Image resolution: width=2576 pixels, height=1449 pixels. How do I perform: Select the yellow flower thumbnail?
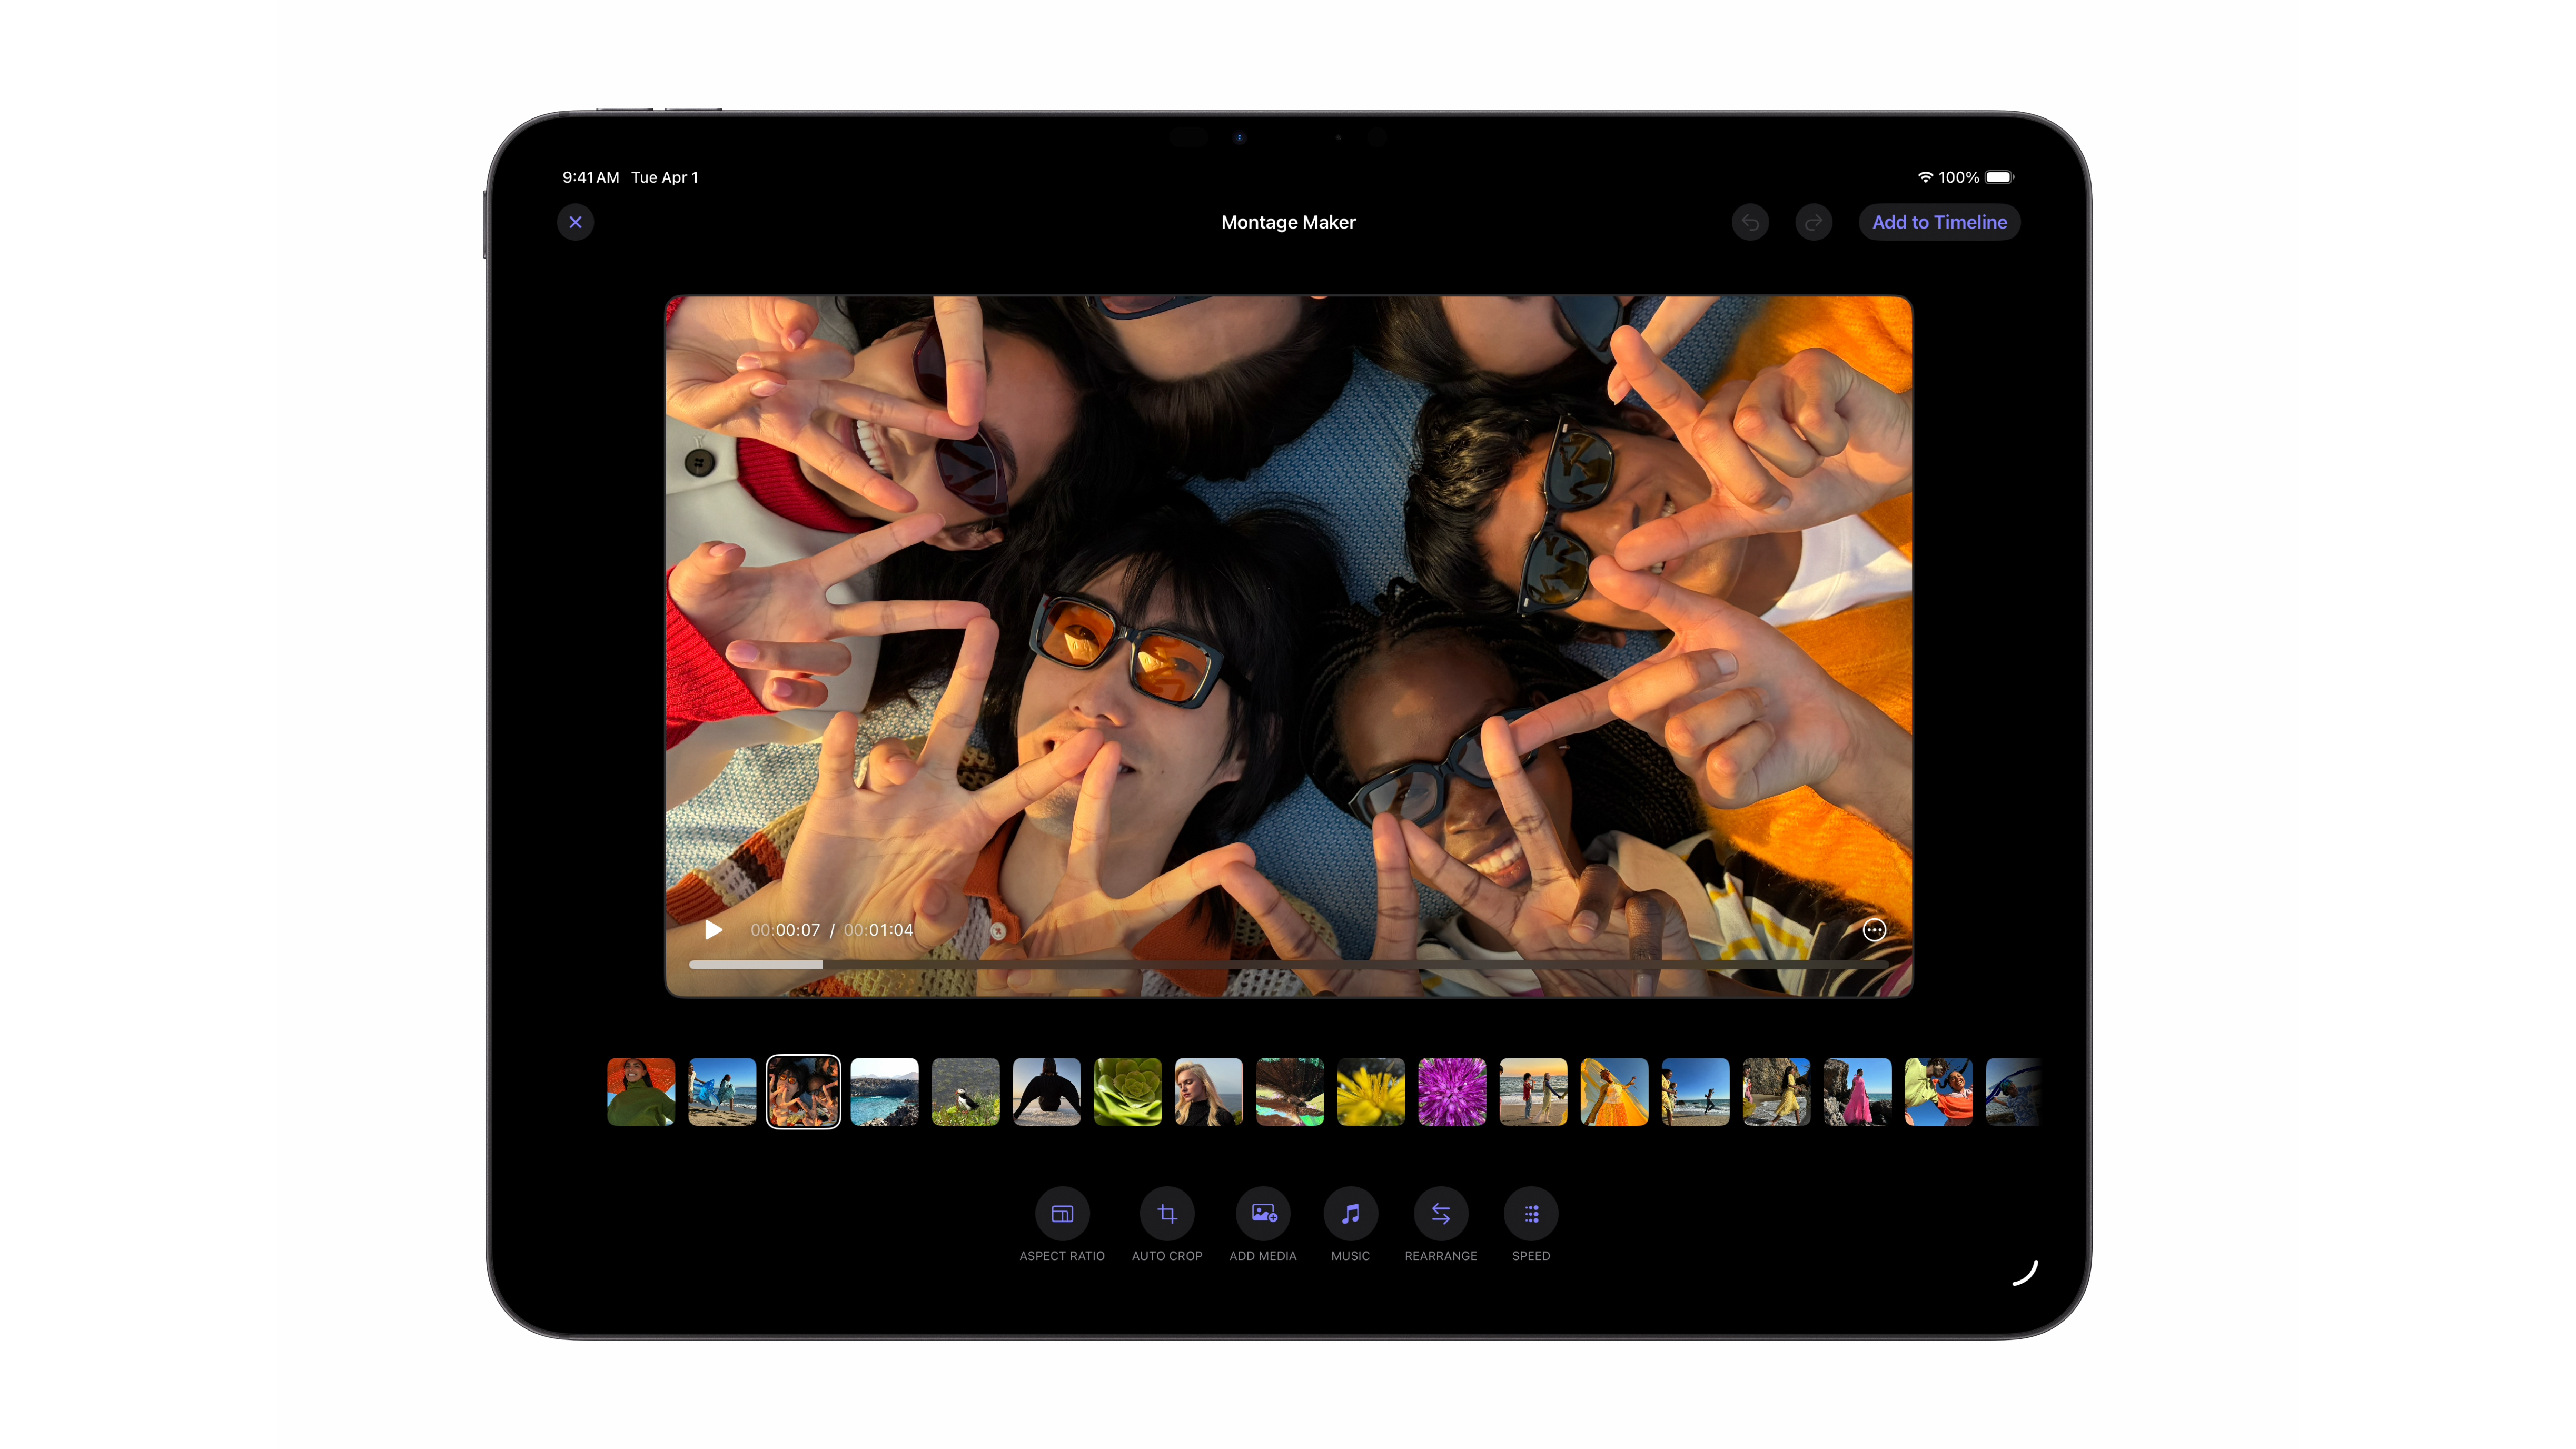tap(1371, 1092)
